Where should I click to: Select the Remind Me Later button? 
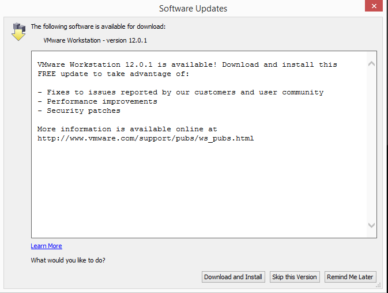pos(350,277)
